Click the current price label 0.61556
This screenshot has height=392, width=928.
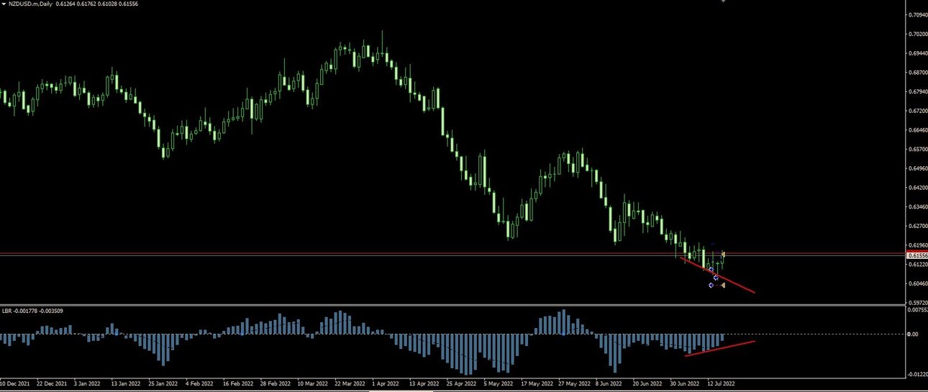916,255
